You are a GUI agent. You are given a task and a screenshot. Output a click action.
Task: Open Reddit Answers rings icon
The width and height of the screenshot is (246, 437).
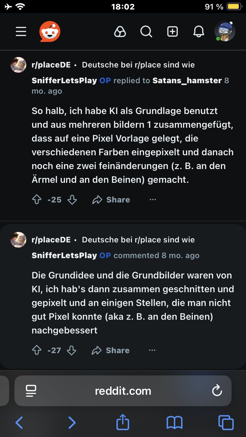pos(120,32)
